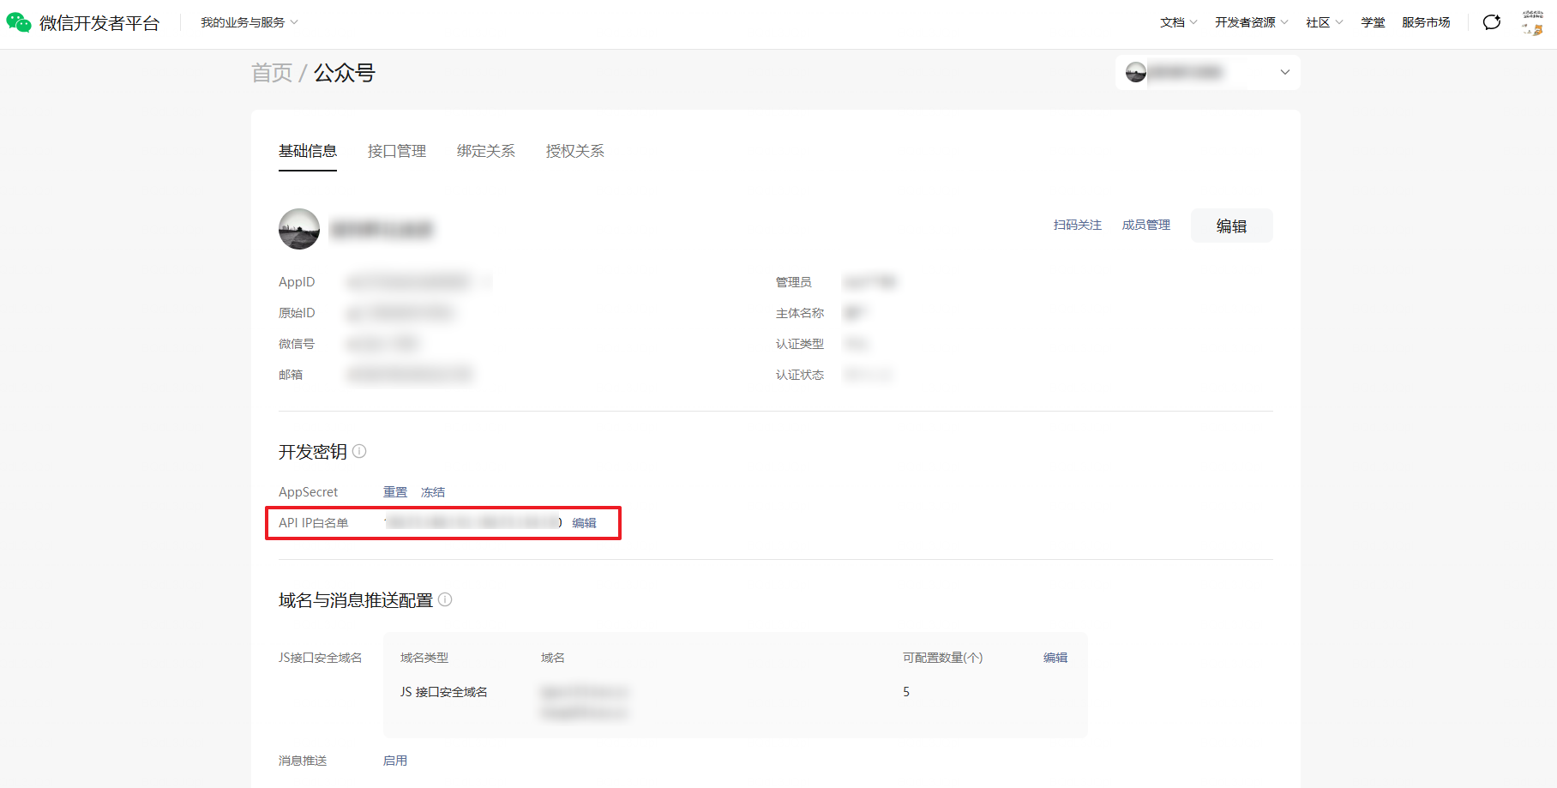
Task: Expand the 我的业务与服务 menu
Action: click(x=249, y=22)
